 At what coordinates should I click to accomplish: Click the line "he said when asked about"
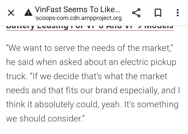91,62
